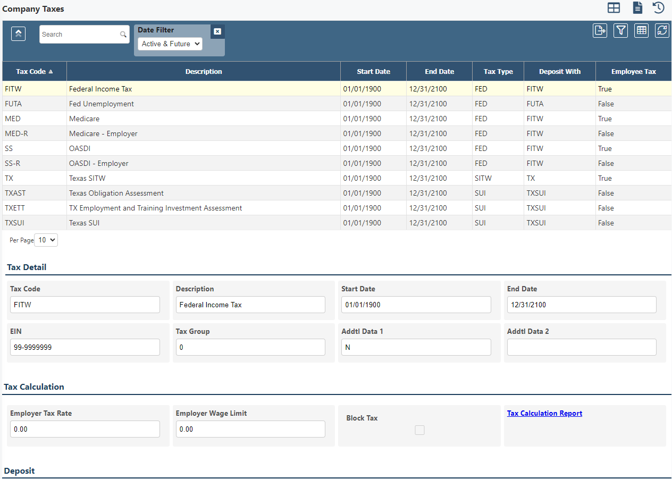The image size is (672, 479).
Task: Refresh the grid with reload icon
Action: click(662, 31)
